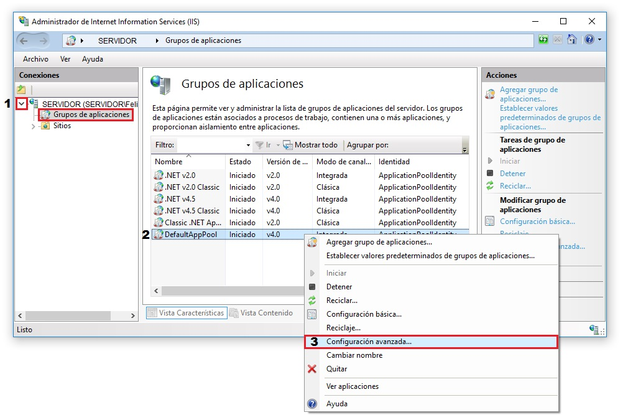Click Detener link in Acciones panel
Viewport: 623px width, 415px height.
[x=512, y=174]
